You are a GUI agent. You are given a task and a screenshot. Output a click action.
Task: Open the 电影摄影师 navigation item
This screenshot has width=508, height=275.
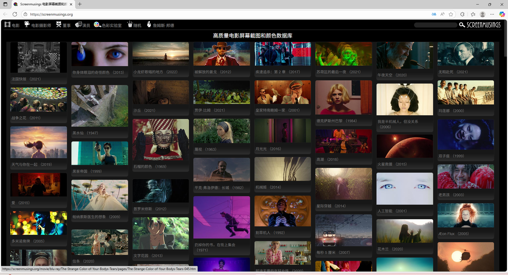[x=38, y=25]
